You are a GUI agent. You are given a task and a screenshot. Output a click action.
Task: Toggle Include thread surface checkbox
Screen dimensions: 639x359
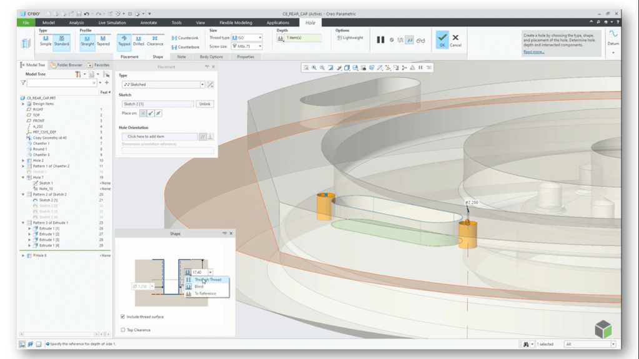[x=122, y=317]
